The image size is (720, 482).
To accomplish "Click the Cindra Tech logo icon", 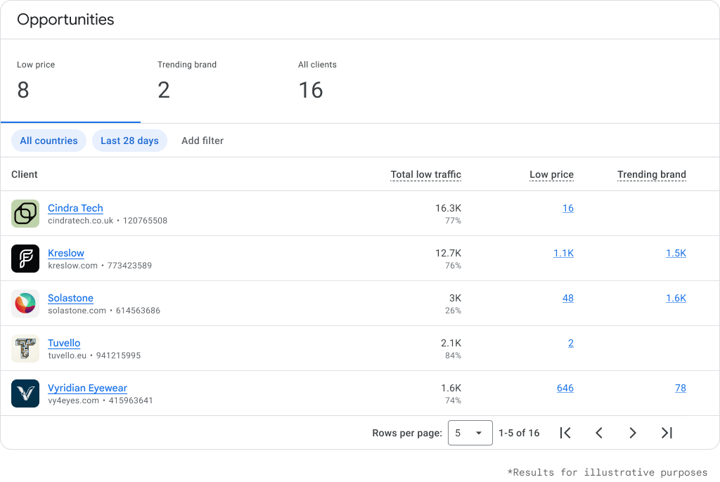I will (25, 214).
